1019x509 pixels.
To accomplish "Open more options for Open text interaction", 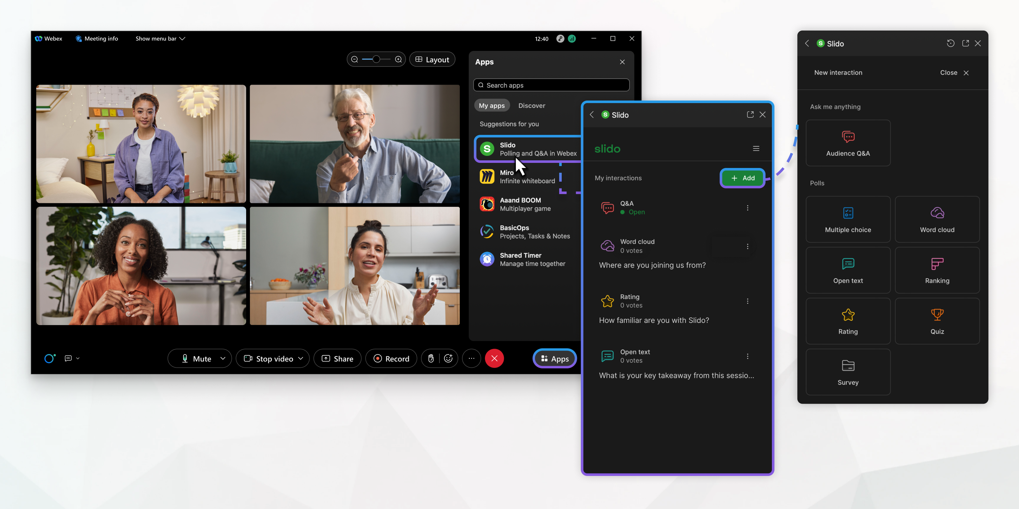I will coord(748,356).
